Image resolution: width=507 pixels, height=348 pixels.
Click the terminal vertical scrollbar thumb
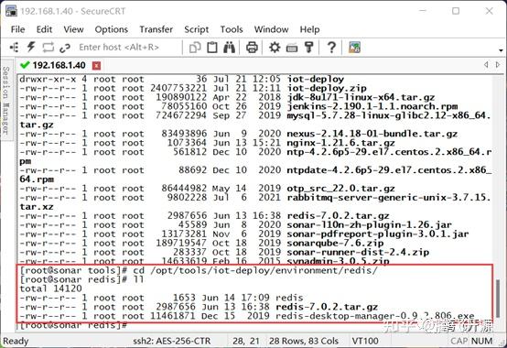tap(498, 299)
